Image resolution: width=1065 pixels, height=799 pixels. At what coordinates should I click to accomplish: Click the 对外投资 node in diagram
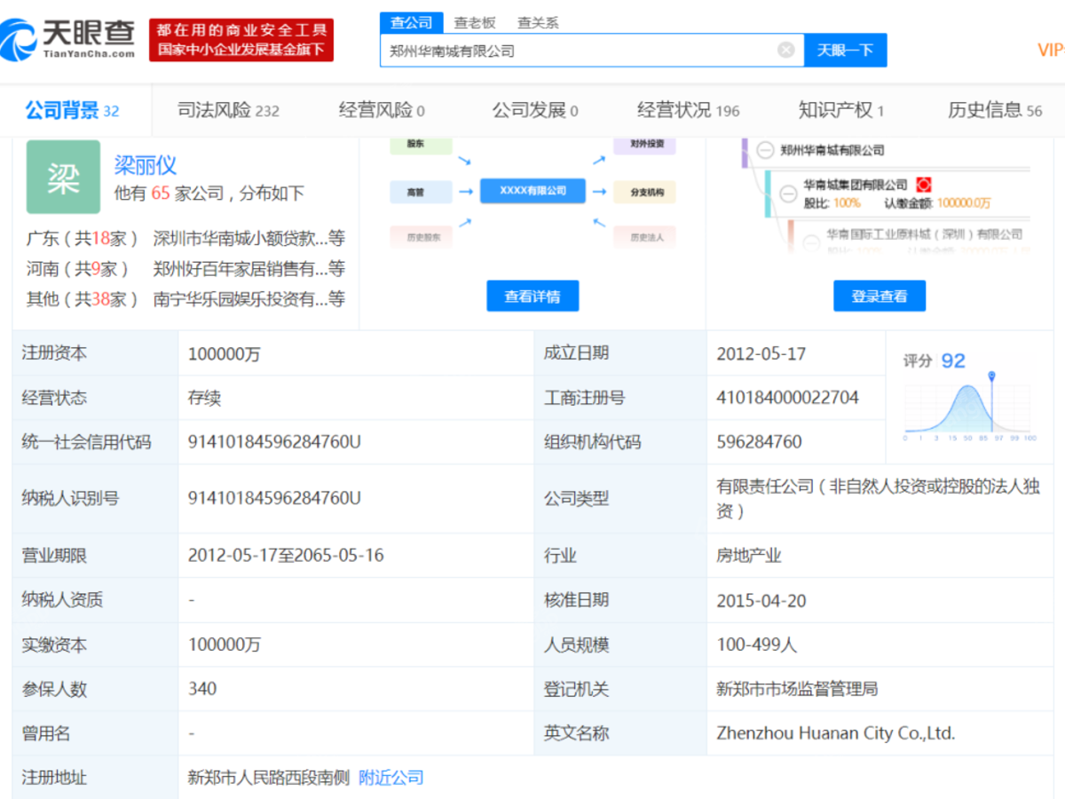coord(644,144)
